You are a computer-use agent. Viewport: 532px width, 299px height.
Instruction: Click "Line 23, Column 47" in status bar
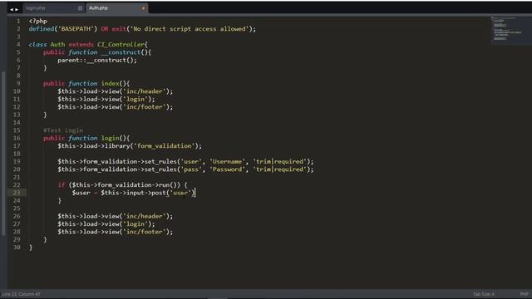(21, 294)
